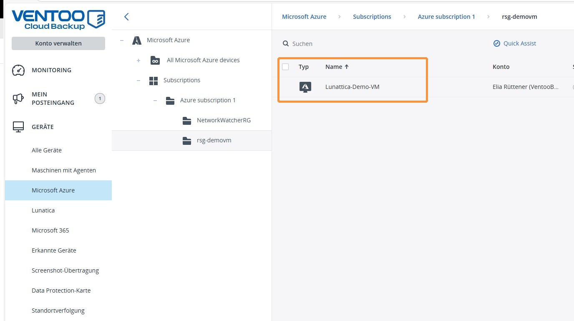Click the megaphone icon for Mein Posteingang
Viewport: 574px width, 321px height.
18,99
